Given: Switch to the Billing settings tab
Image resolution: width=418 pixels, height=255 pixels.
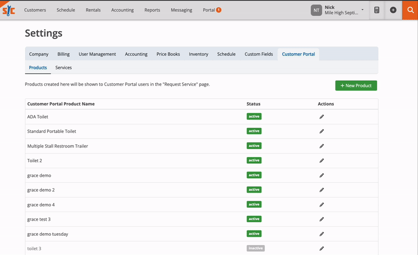Looking at the screenshot, I should (63, 54).
